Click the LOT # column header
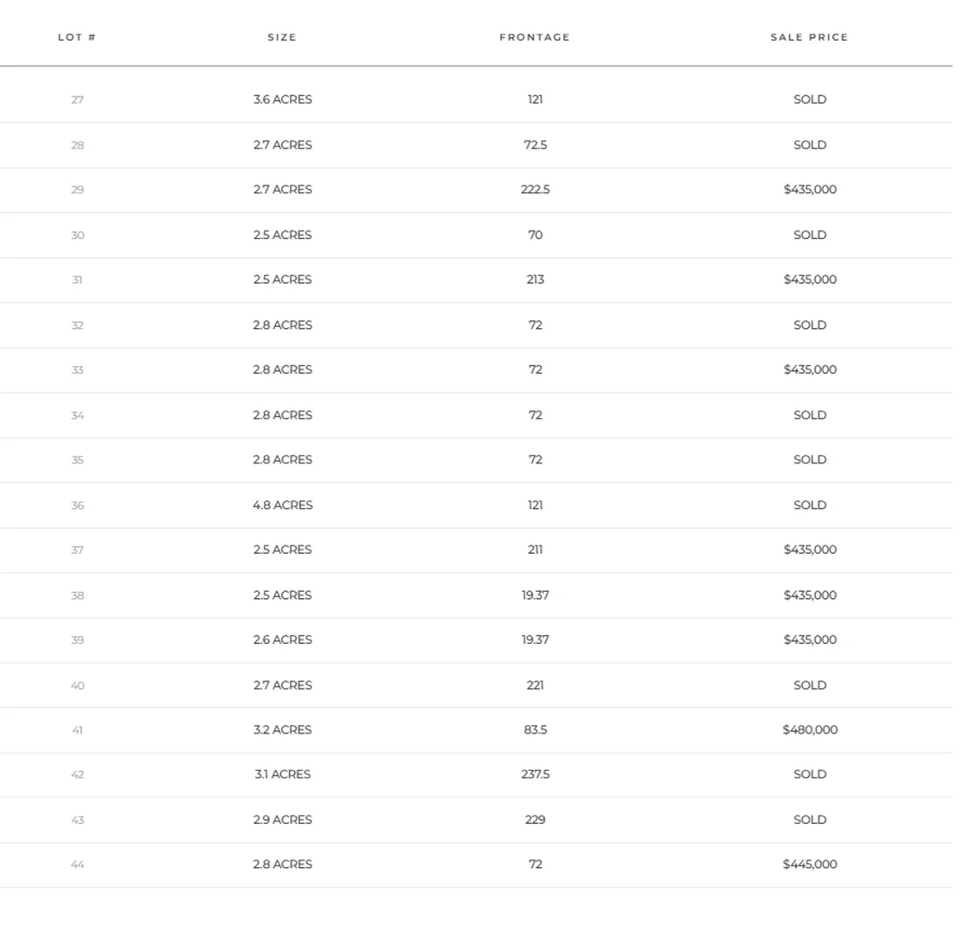The width and height of the screenshot is (965, 932). point(77,37)
